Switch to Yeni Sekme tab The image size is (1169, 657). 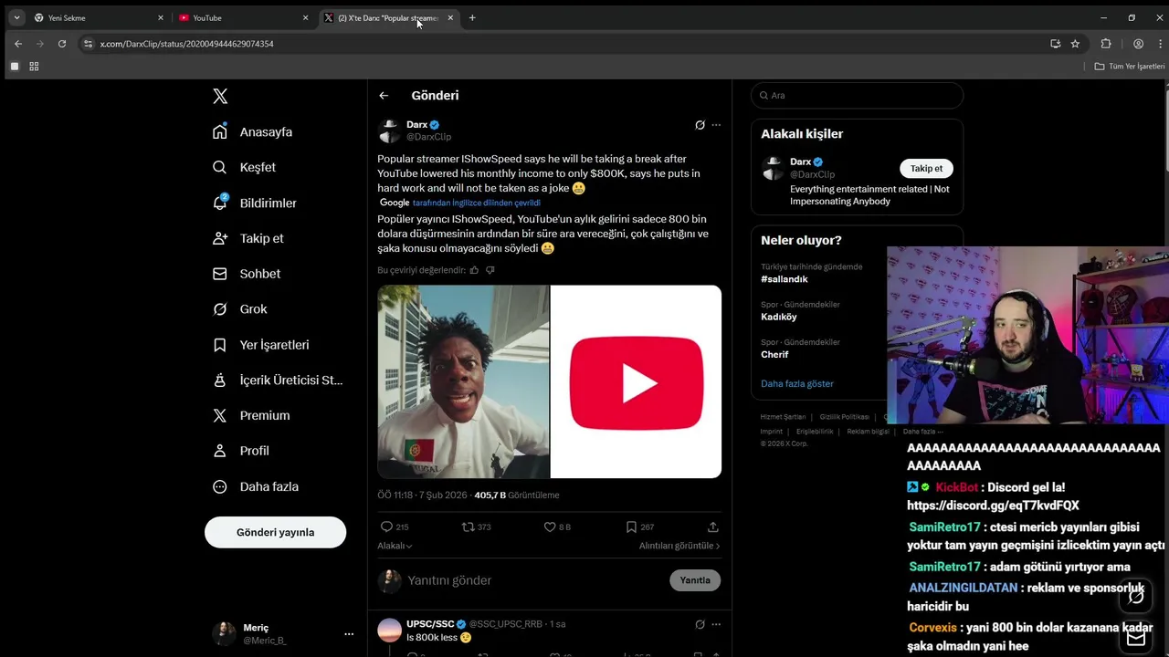coord(97,17)
